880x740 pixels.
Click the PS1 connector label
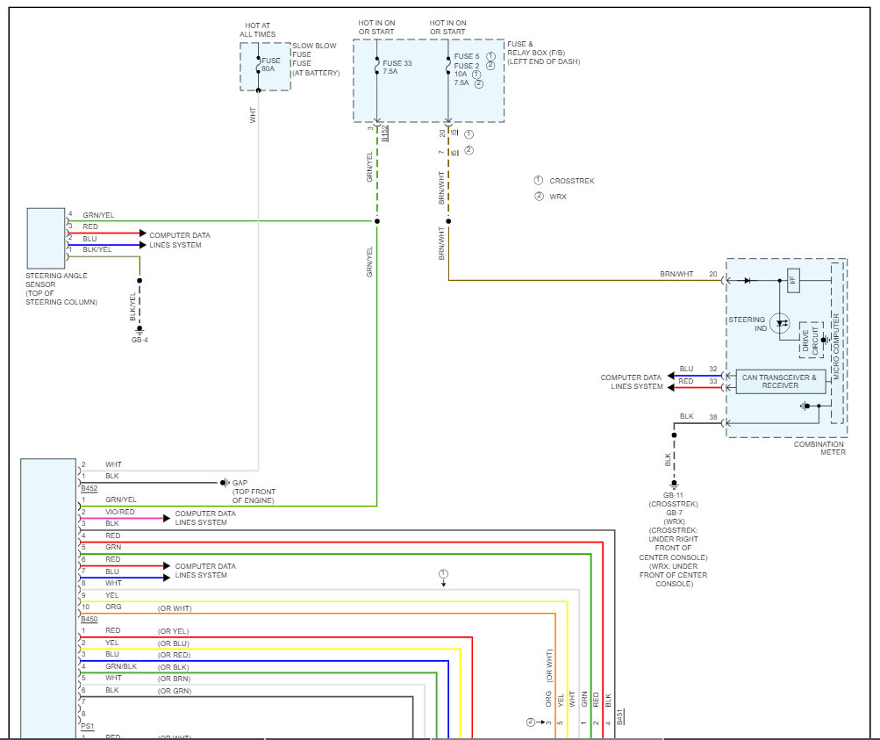88,726
